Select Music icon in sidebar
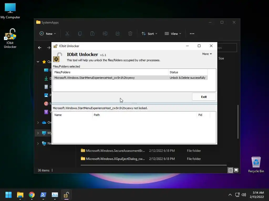 click(x=46, y=104)
